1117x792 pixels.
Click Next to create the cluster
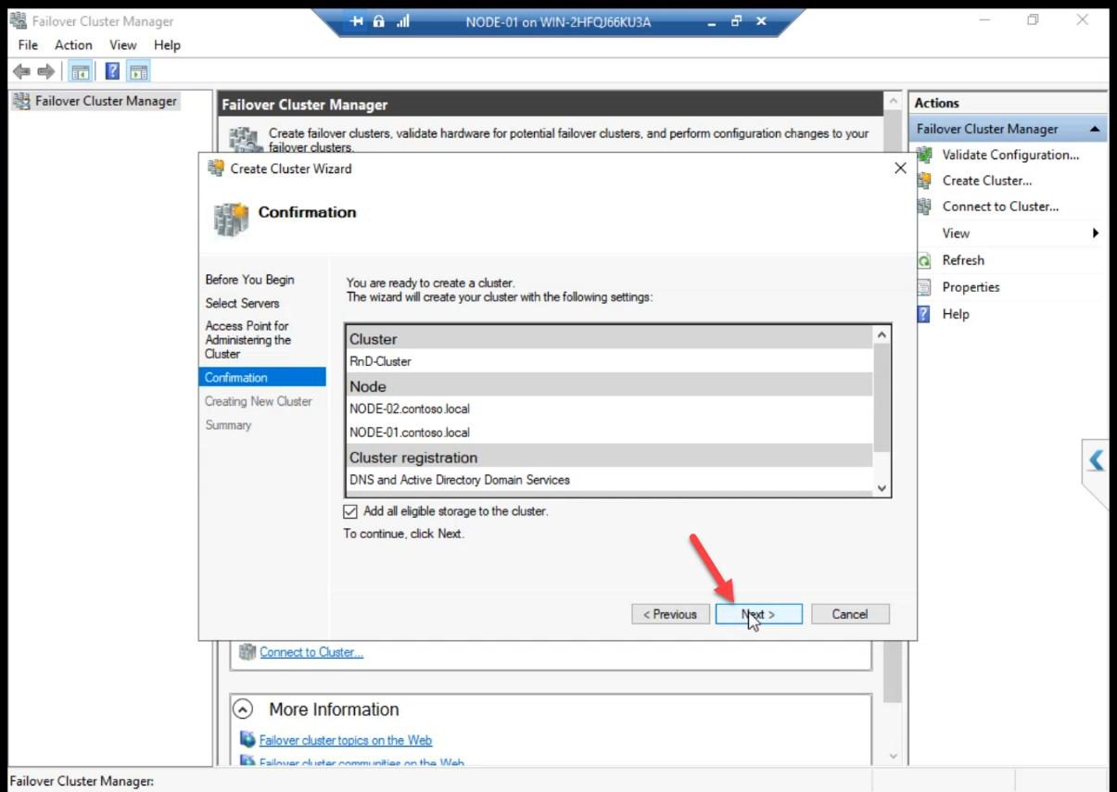coord(758,614)
